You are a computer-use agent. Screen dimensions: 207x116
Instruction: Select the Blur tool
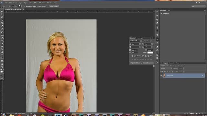click(x=2, y=46)
